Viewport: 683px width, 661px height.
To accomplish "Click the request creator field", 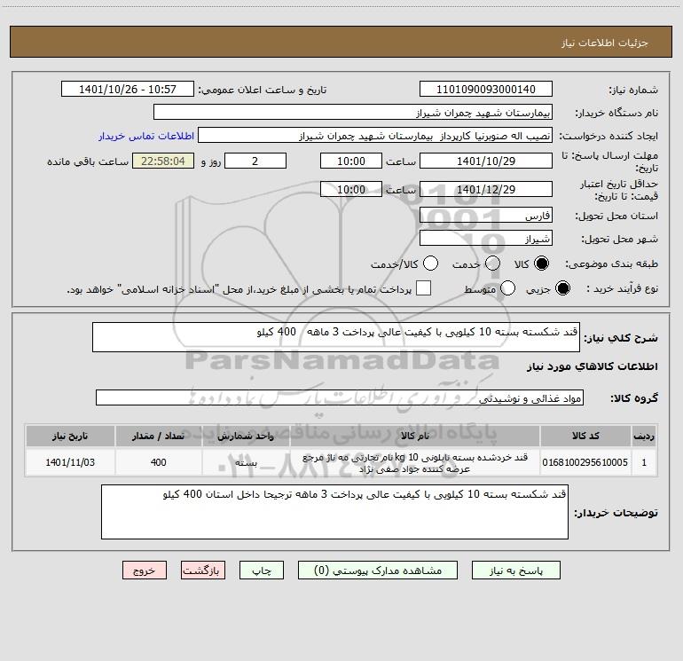I will pyautogui.click(x=375, y=136).
